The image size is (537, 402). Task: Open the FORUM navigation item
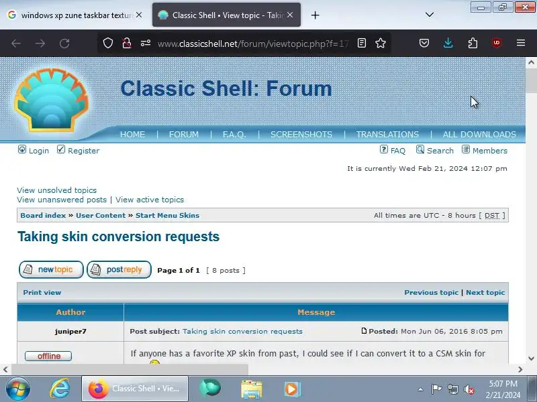[183, 135]
